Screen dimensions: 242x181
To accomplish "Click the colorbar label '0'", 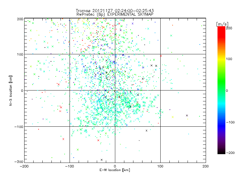I will [x=227, y=91].
